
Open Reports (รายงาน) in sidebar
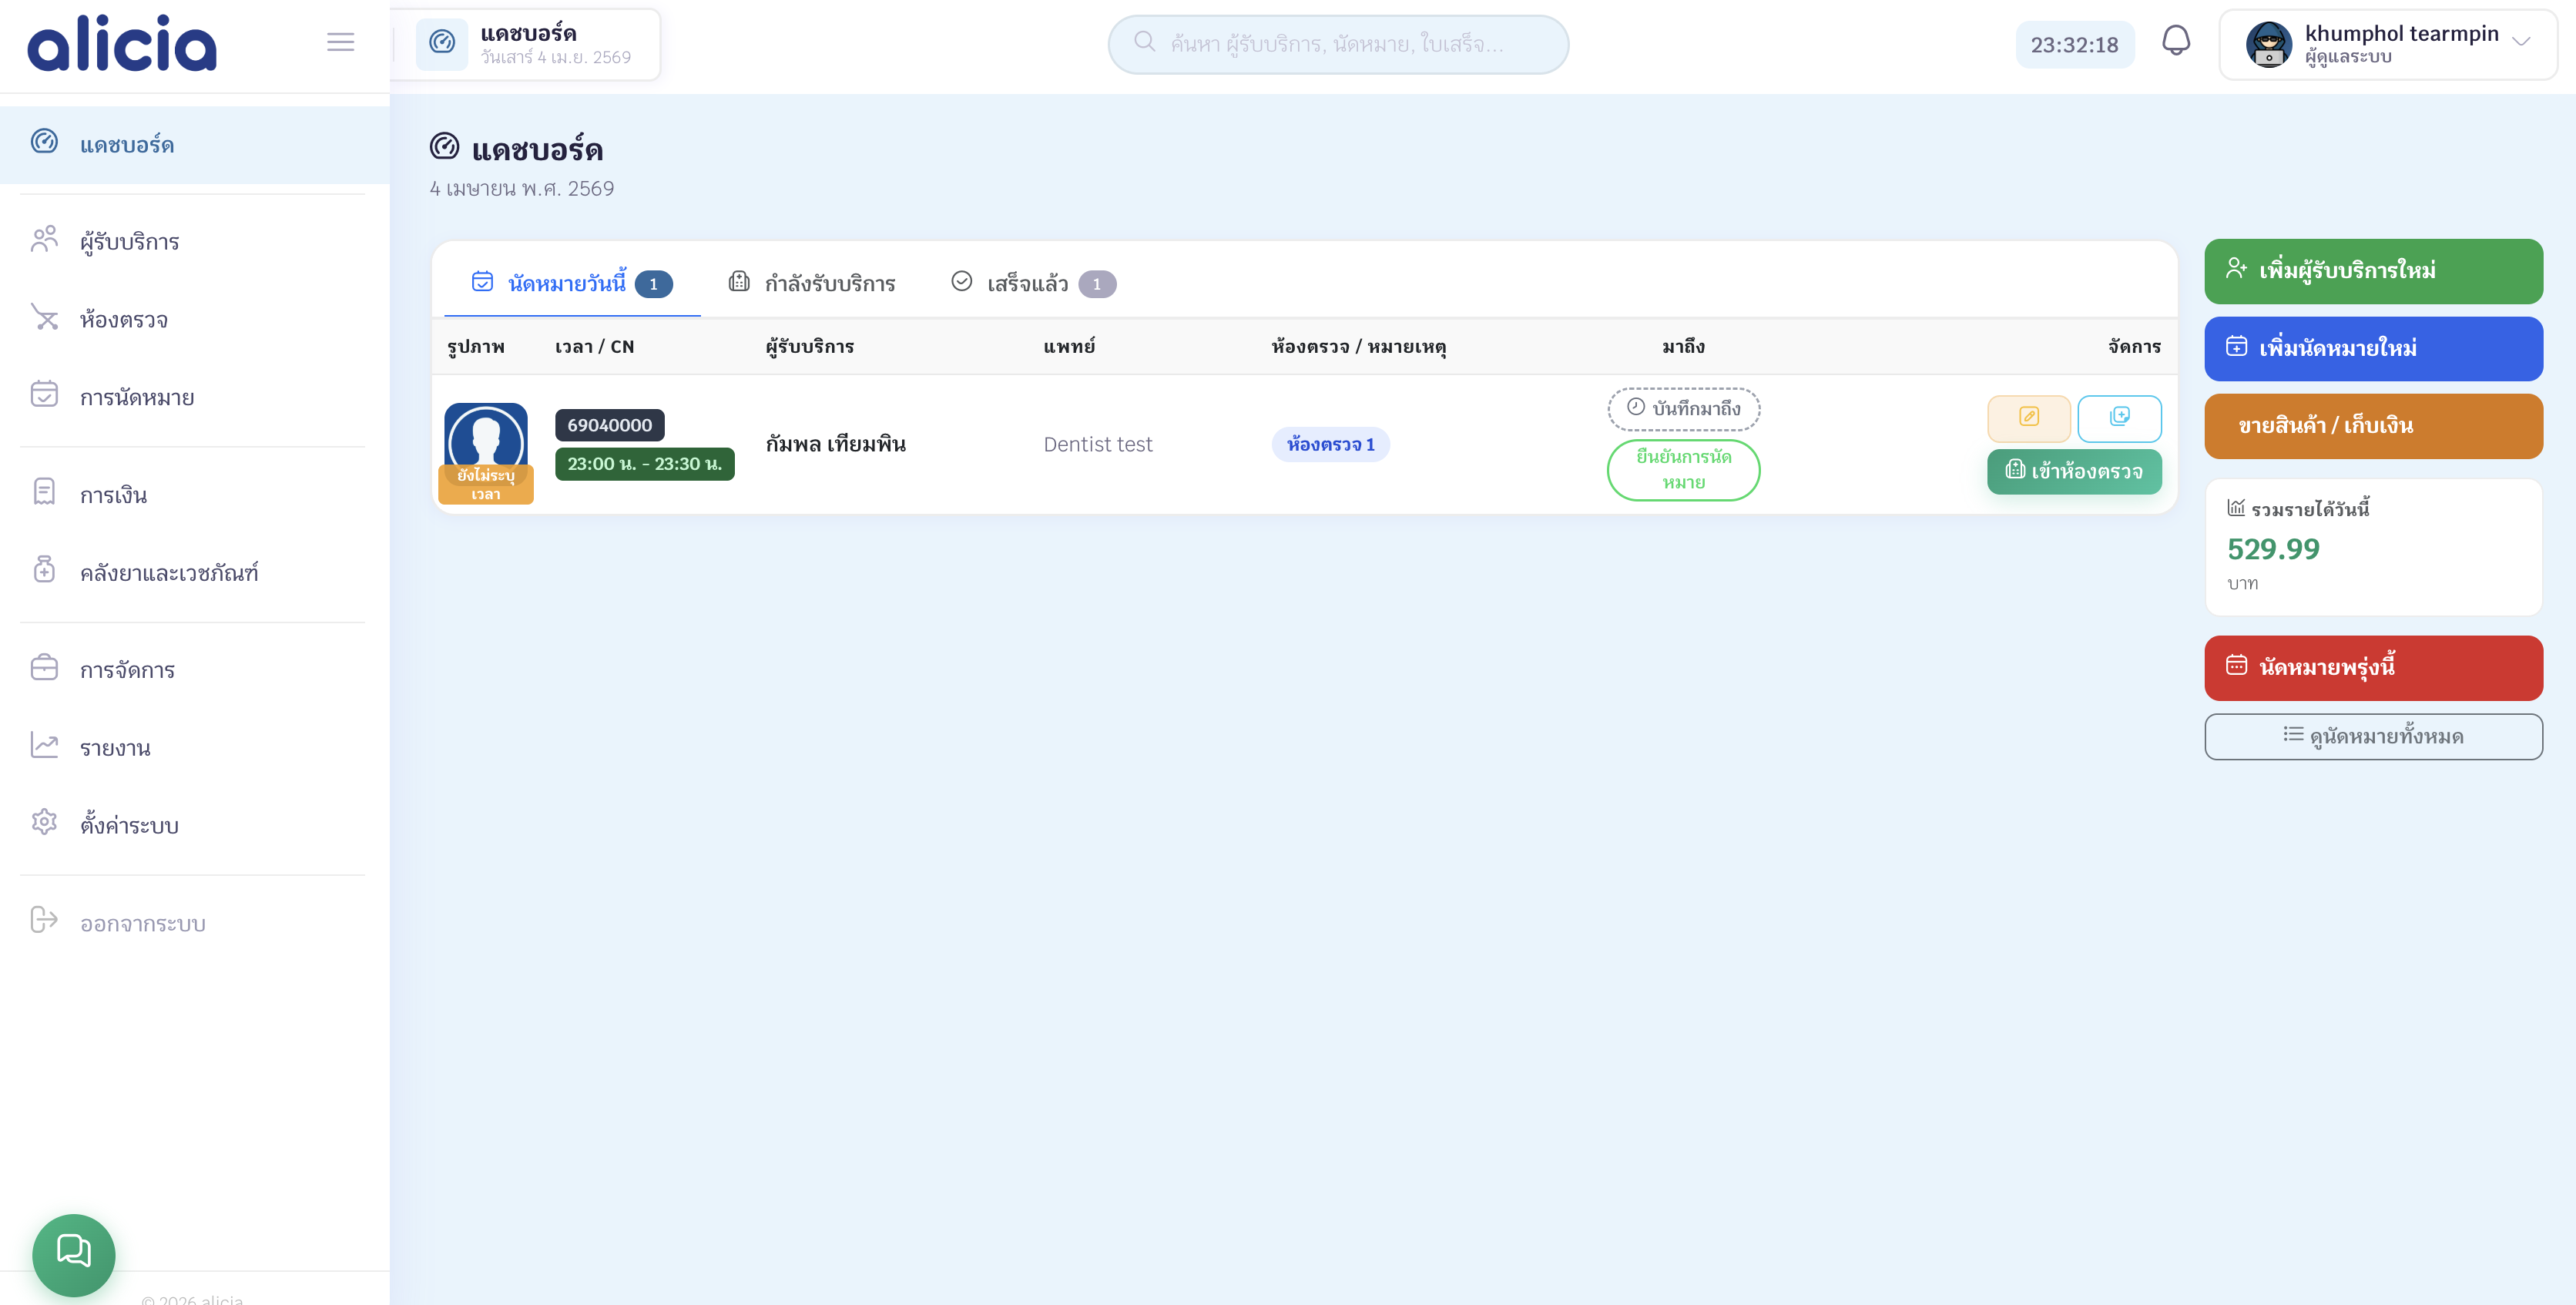coord(115,748)
